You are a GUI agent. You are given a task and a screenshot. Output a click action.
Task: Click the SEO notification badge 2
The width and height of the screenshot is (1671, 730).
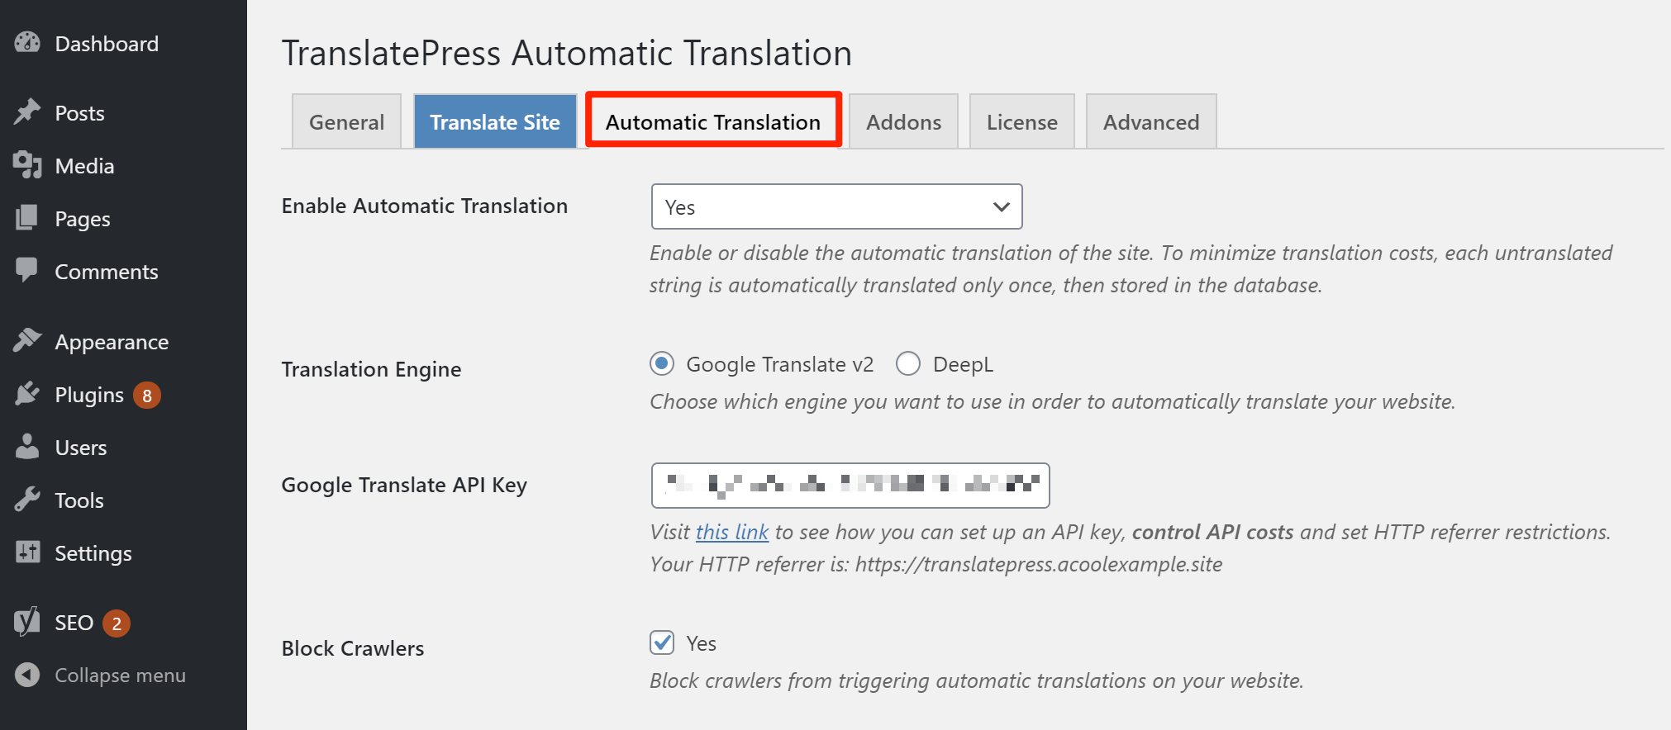pos(117,623)
